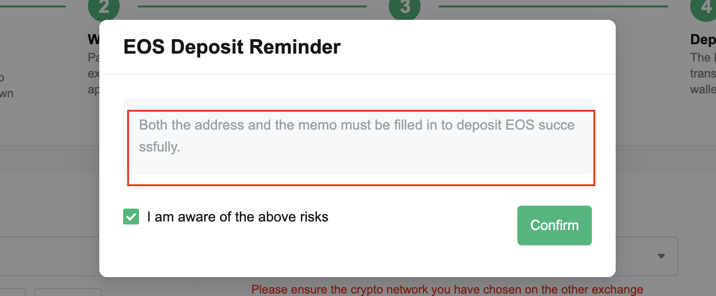Click the green progress line between steps 2 and 3
Image resolution: width=716 pixels, height=296 pixels.
tap(252, 6)
